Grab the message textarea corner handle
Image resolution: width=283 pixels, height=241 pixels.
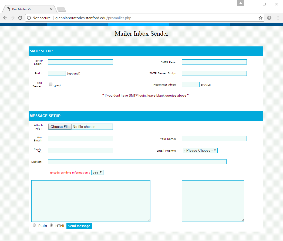[149, 220]
